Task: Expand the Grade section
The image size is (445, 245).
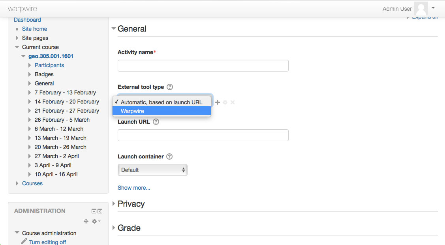Action: 114,228
